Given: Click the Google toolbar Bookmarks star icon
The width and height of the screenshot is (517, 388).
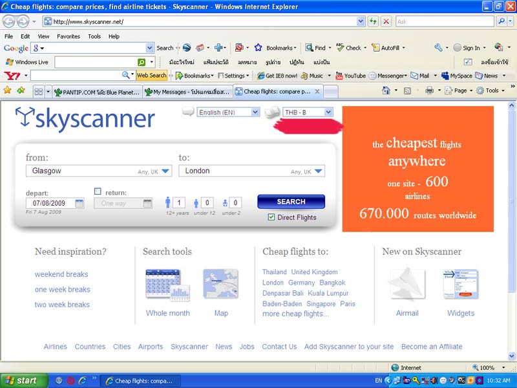Looking at the screenshot, I should 258,48.
